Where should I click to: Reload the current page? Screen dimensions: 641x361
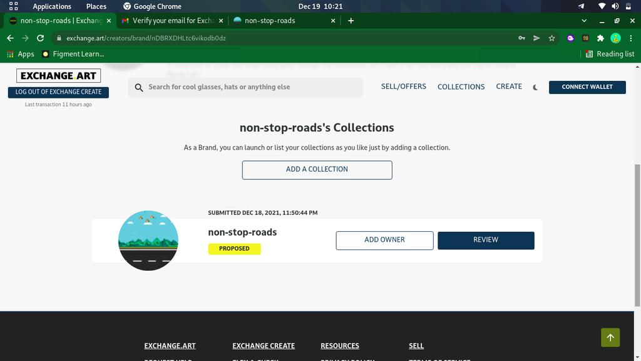tap(40, 38)
